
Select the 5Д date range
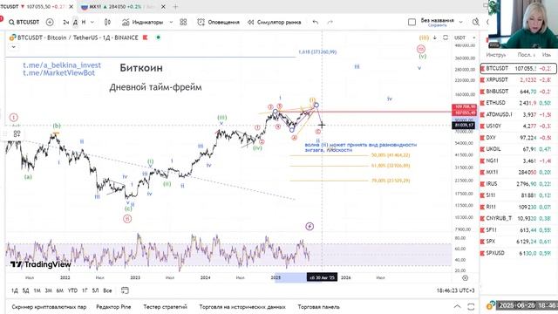point(25,290)
